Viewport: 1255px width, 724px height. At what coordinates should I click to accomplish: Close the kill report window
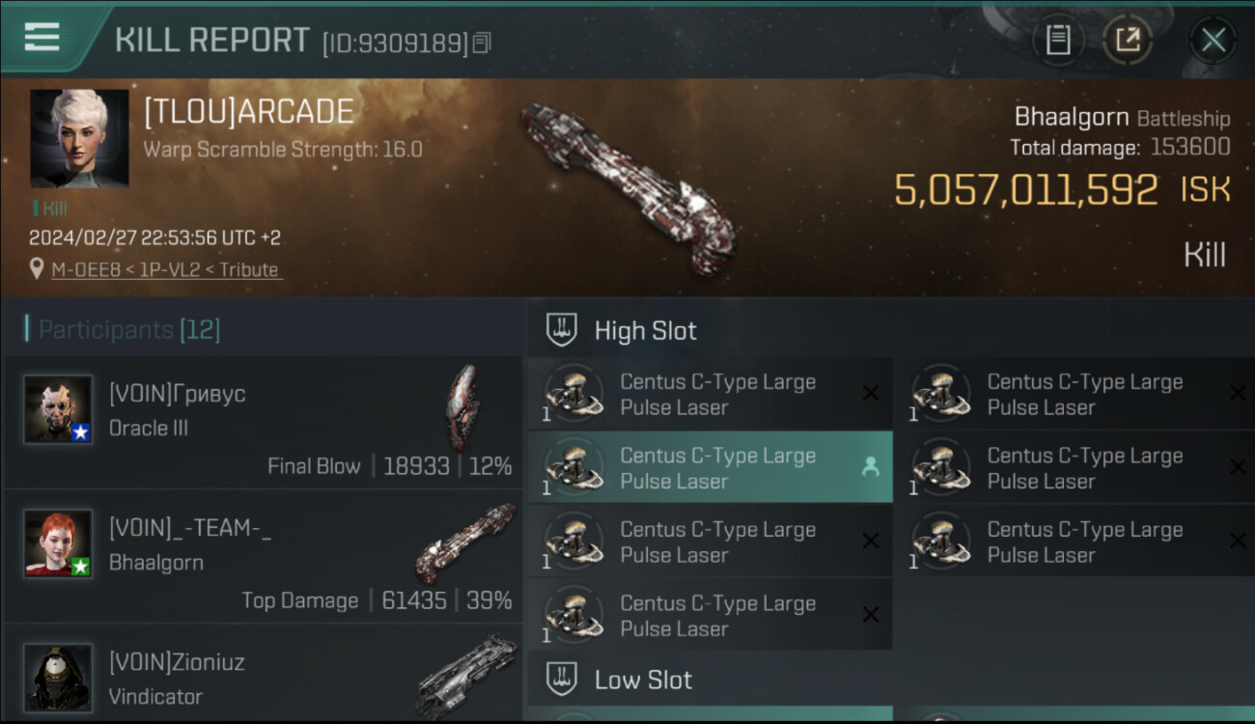click(1213, 41)
